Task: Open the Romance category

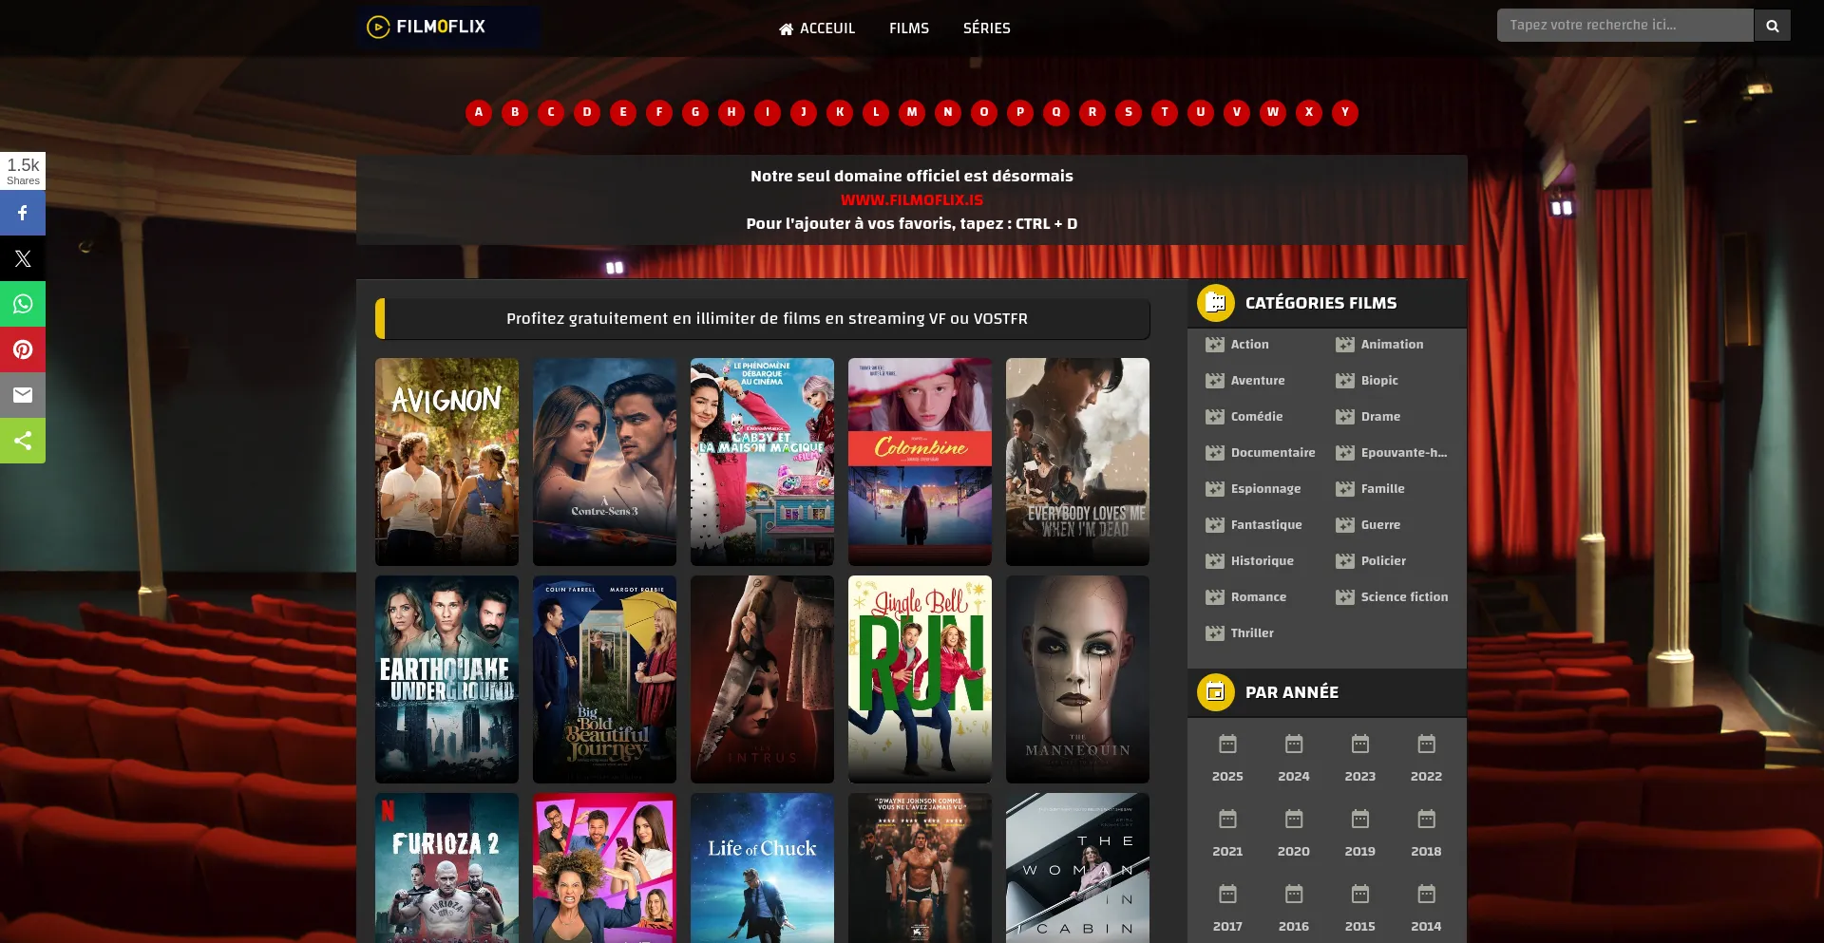Action: click(x=1259, y=597)
